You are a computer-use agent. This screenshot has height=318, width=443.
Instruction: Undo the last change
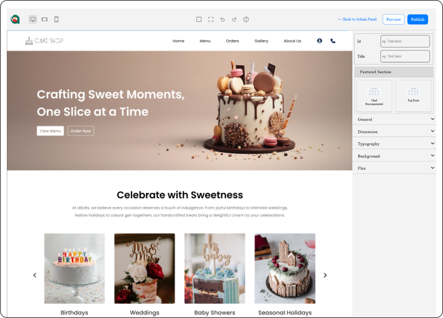click(x=222, y=19)
